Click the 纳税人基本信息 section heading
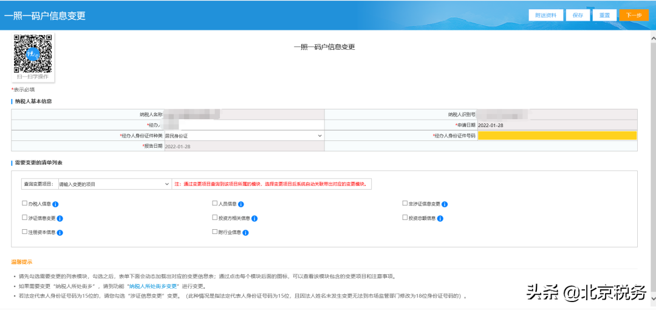The height and width of the screenshot is (310, 656). (33, 102)
